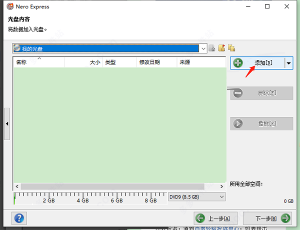This screenshot has width=300, height=230.
Task: Click the horizontal scrollbar right arrow
Action: click(x=221, y=187)
